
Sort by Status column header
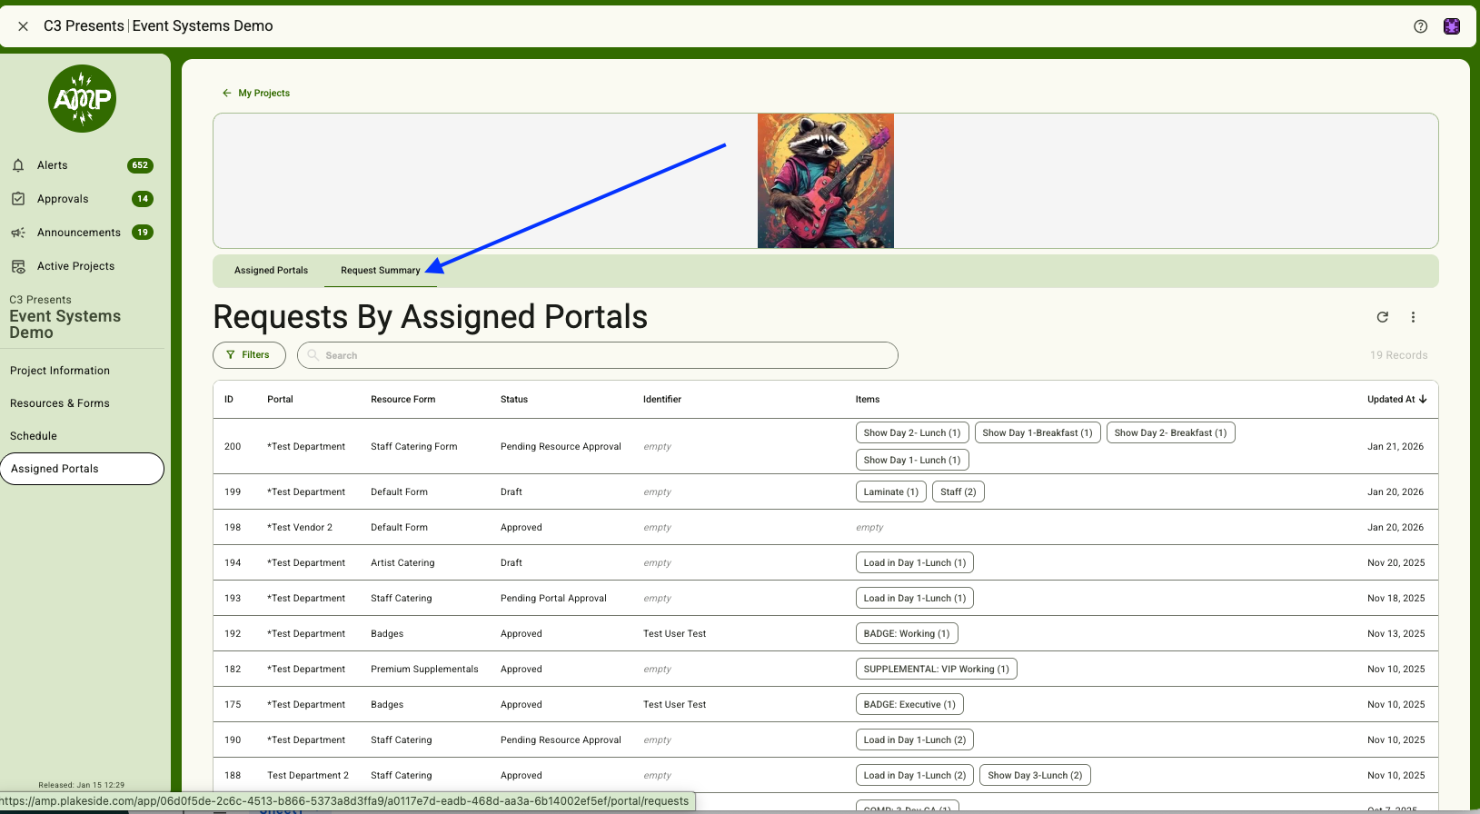click(x=514, y=400)
